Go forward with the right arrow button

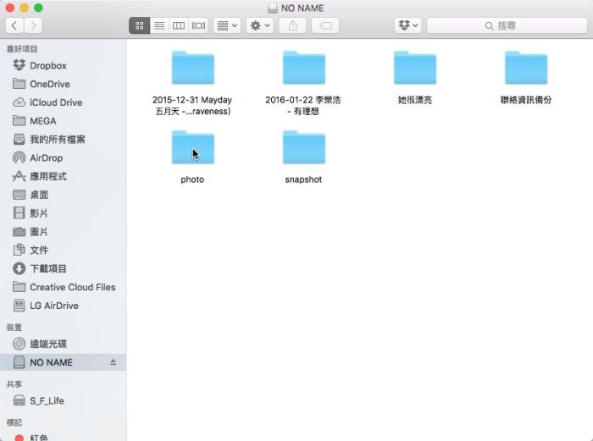point(33,25)
